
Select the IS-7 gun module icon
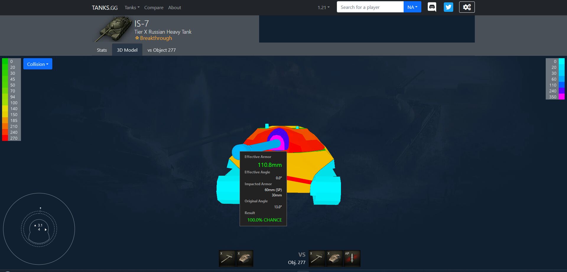(x=227, y=258)
